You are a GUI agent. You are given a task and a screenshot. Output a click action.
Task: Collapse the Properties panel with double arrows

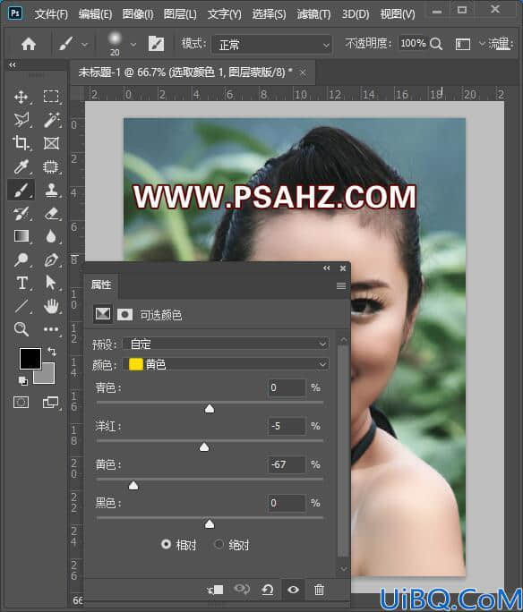coord(327,268)
